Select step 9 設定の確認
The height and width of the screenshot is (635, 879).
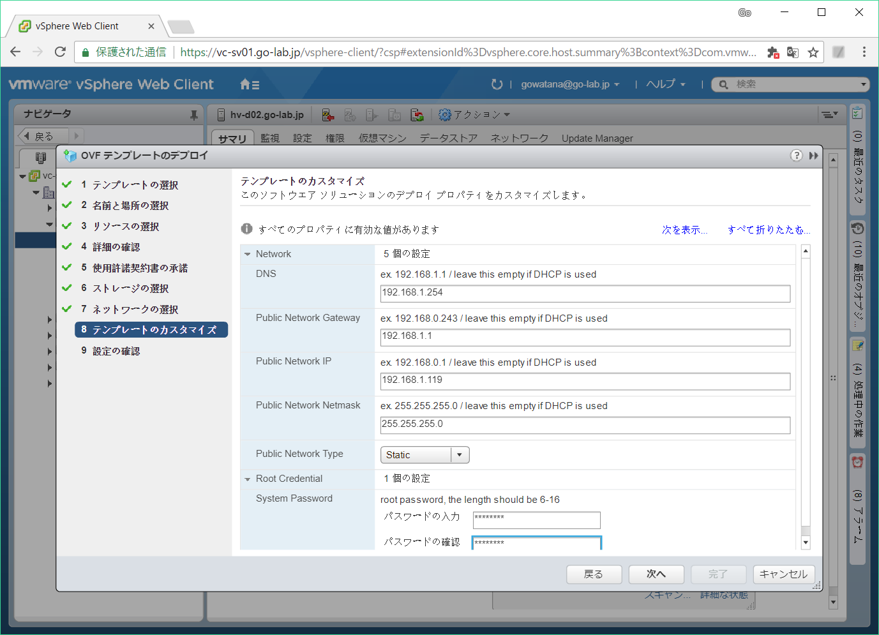coord(116,350)
